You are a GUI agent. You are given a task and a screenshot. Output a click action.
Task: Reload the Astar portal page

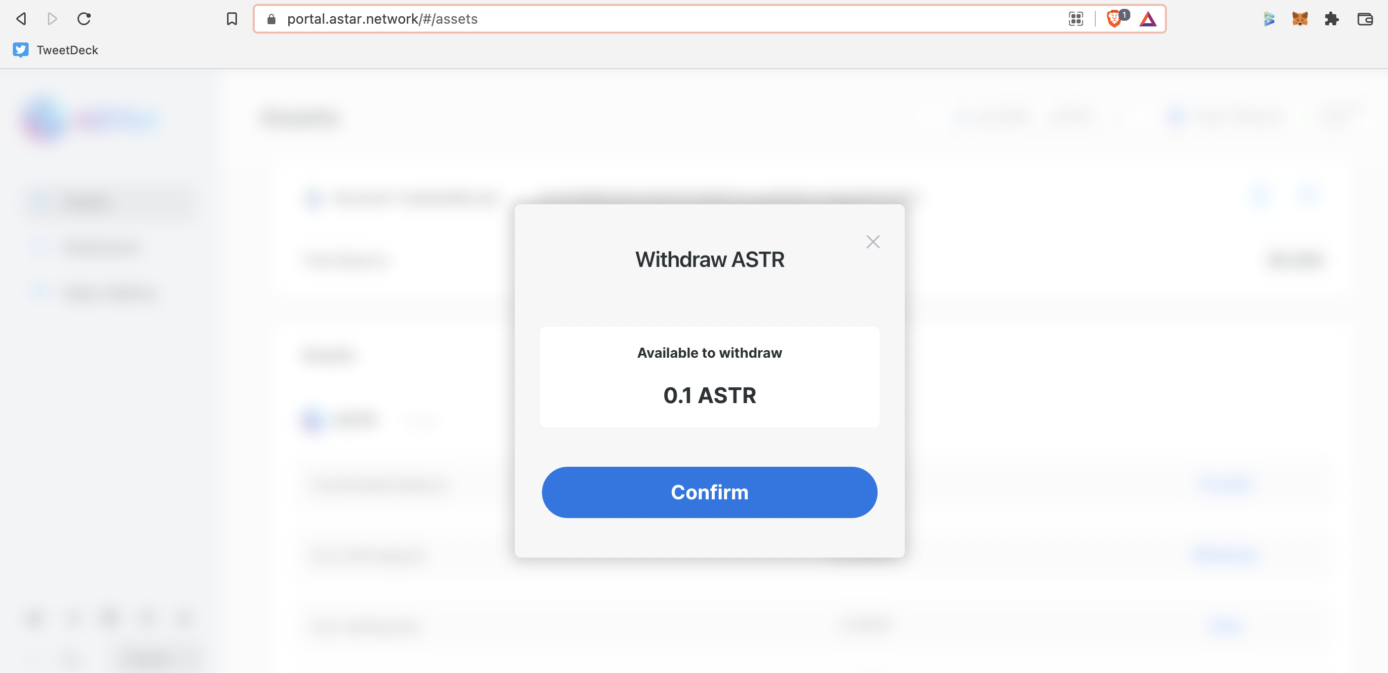[84, 19]
